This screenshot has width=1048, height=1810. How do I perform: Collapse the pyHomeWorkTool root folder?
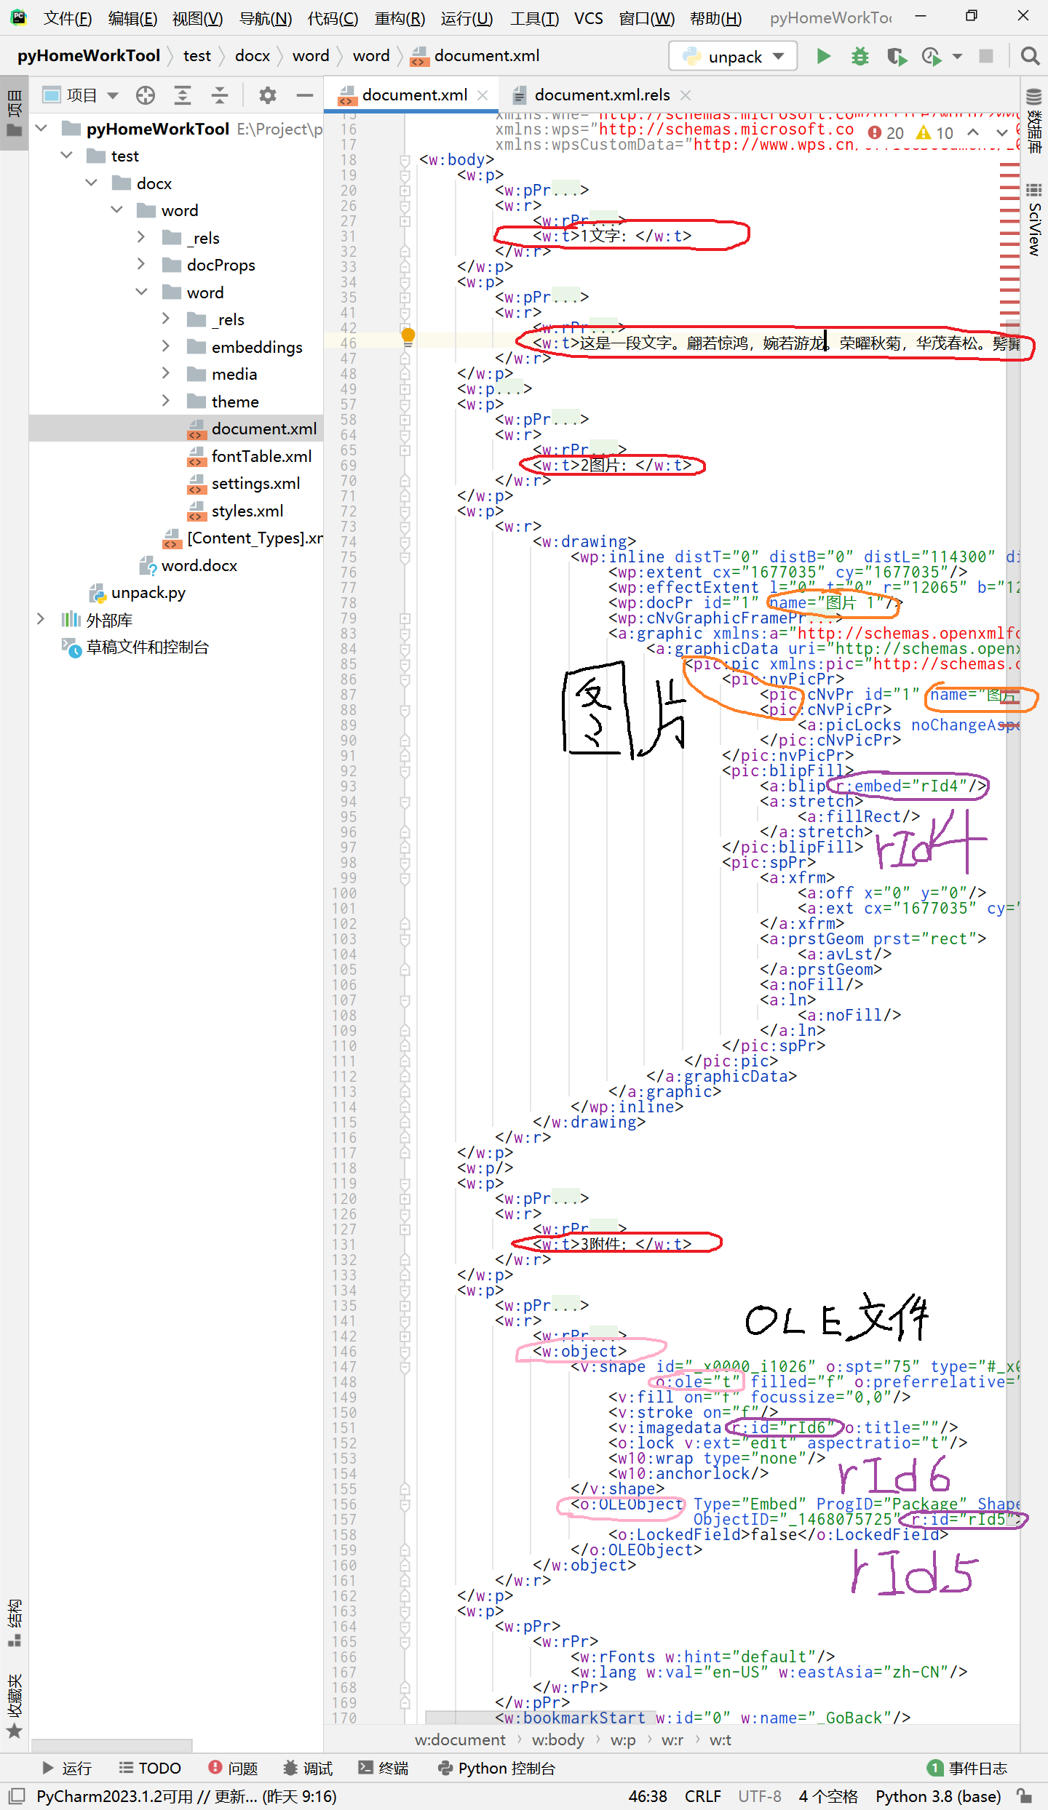[x=41, y=129]
